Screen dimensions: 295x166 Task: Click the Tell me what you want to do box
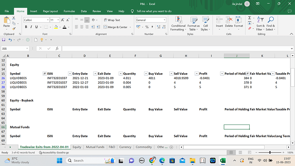click(x=154, y=11)
